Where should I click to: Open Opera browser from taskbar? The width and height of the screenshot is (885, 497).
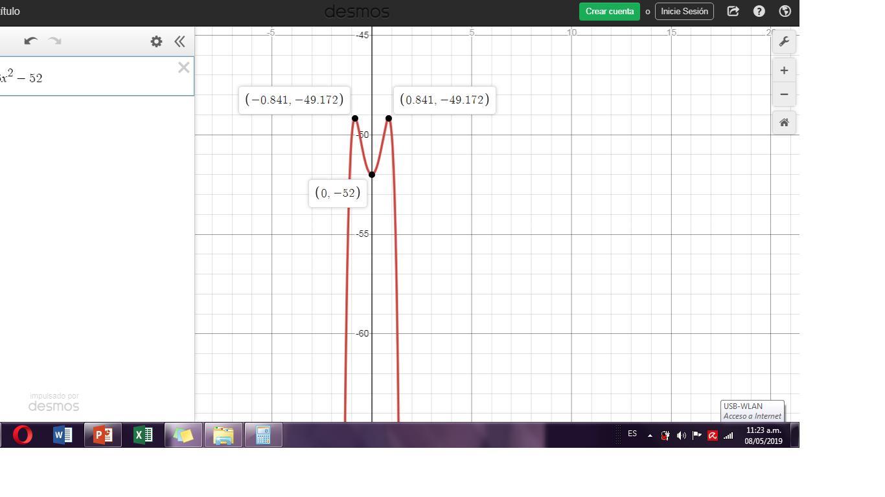point(23,435)
